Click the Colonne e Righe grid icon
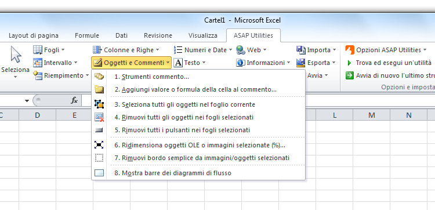This screenshot has width=435, height=210. coord(97,50)
